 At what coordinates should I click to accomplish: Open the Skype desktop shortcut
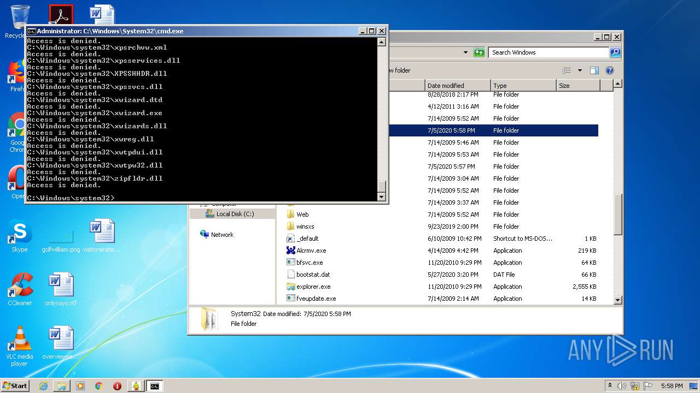coord(20,236)
